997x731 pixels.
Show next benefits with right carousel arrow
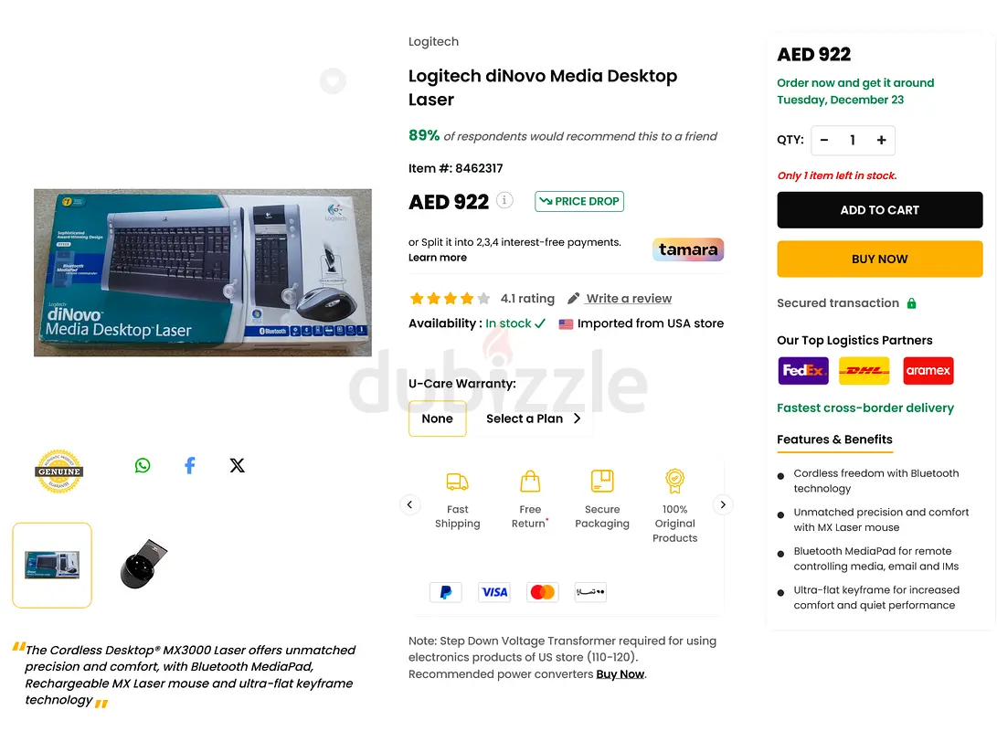pyautogui.click(x=723, y=504)
